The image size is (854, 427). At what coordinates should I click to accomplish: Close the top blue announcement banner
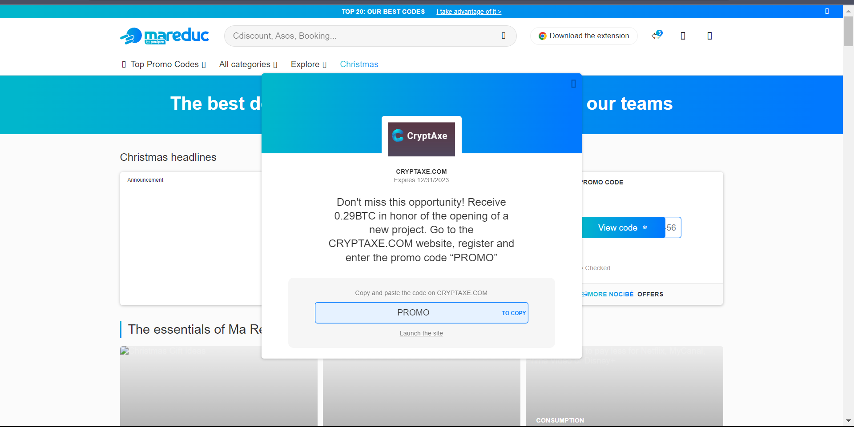tap(827, 12)
